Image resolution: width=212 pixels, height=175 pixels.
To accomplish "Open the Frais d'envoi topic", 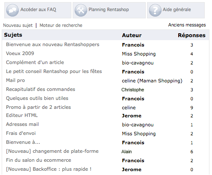I will [x=21, y=133].
